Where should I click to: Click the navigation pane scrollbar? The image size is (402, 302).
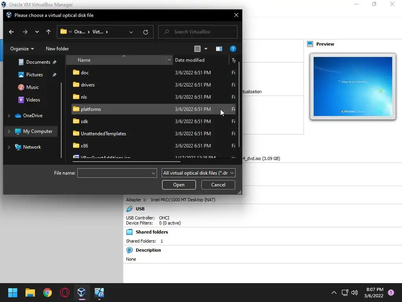pyautogui.click(x=61, y=120)
